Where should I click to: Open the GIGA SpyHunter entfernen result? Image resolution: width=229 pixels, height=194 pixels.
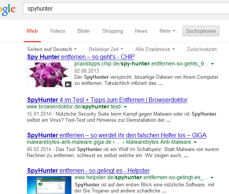[x=117, y=135]
